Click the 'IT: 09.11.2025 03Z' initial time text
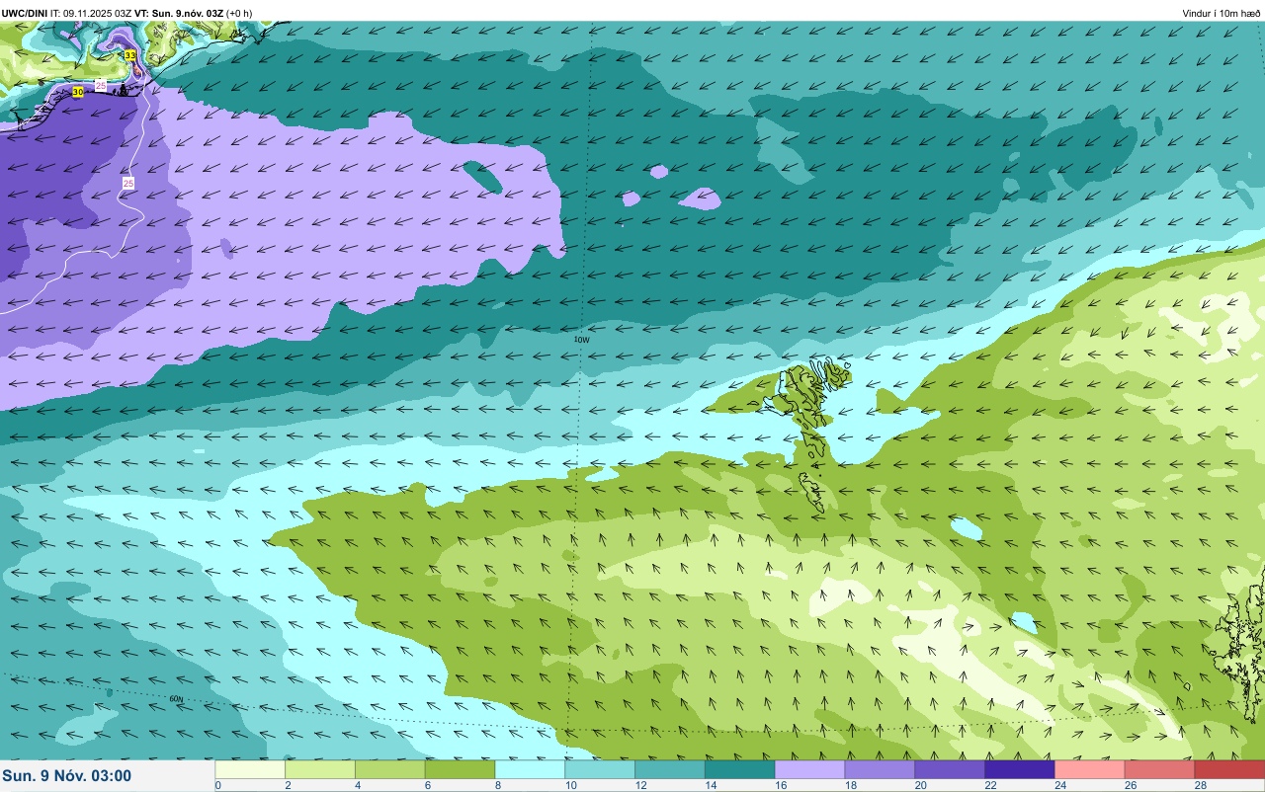 pos(91,13)
